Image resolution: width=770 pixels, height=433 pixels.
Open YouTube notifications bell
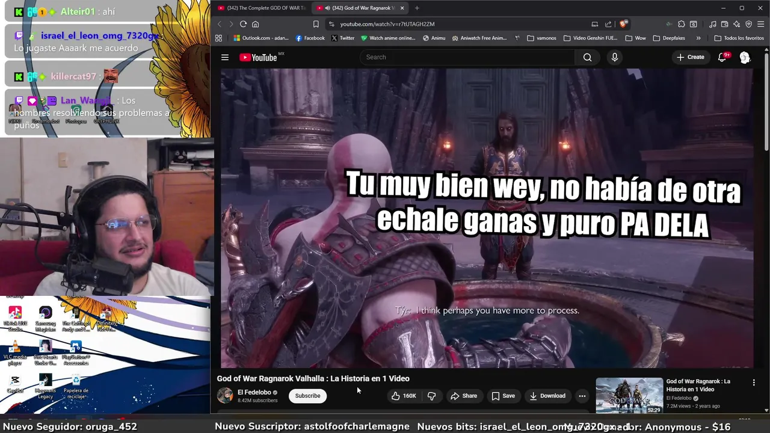click(x=722, y=57)
